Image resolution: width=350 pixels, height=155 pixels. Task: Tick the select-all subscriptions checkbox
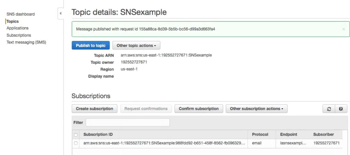point(76,135)
